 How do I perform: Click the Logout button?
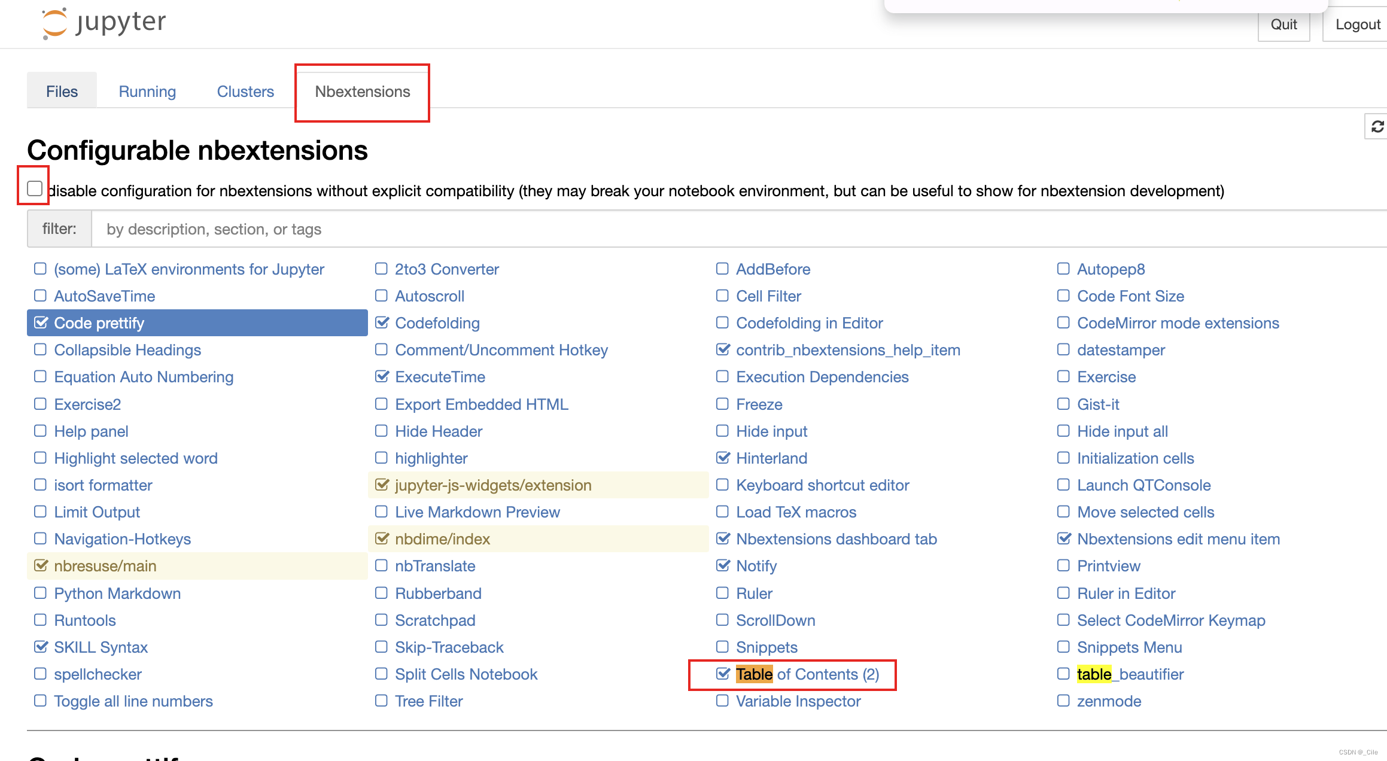pos(1357,24)
